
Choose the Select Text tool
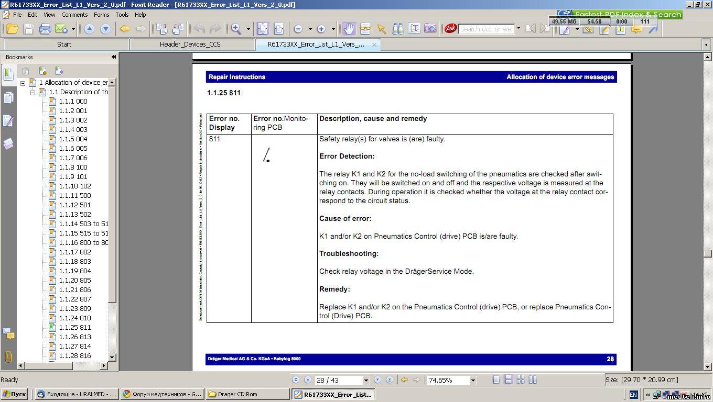point(414,29)
